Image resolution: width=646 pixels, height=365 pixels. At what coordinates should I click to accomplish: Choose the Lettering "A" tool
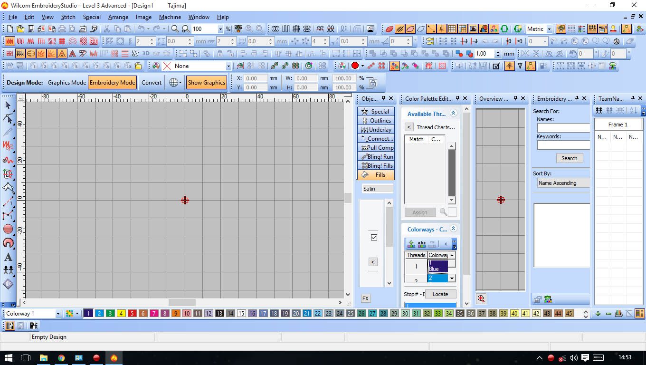[8, 257]
